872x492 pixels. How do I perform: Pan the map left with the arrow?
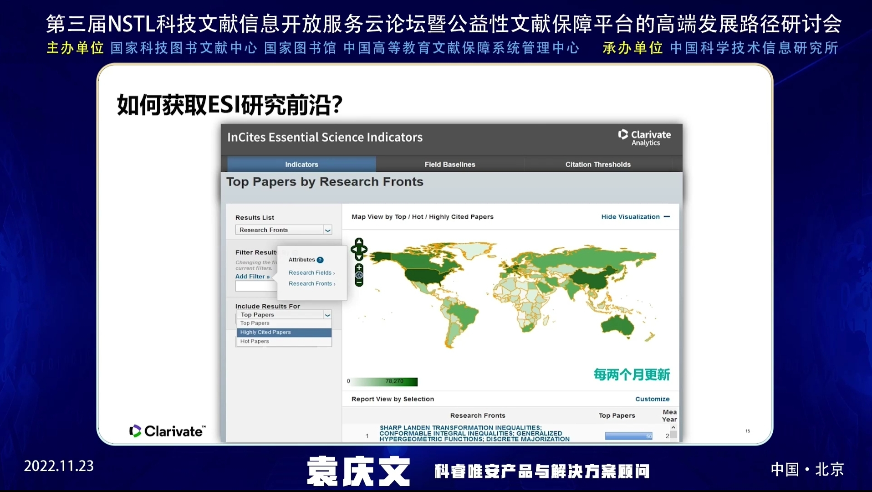[353, 249]
